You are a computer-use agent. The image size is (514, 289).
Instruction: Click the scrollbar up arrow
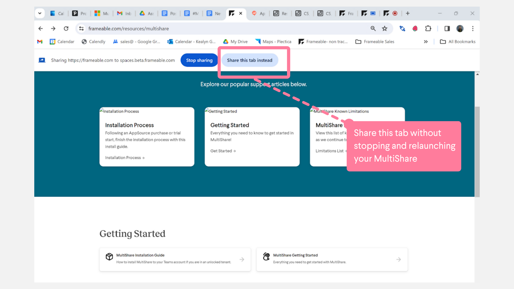[477, 74]
